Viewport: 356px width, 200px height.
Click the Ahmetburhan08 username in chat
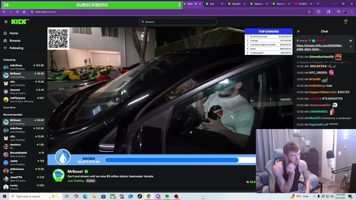[322, 57]
